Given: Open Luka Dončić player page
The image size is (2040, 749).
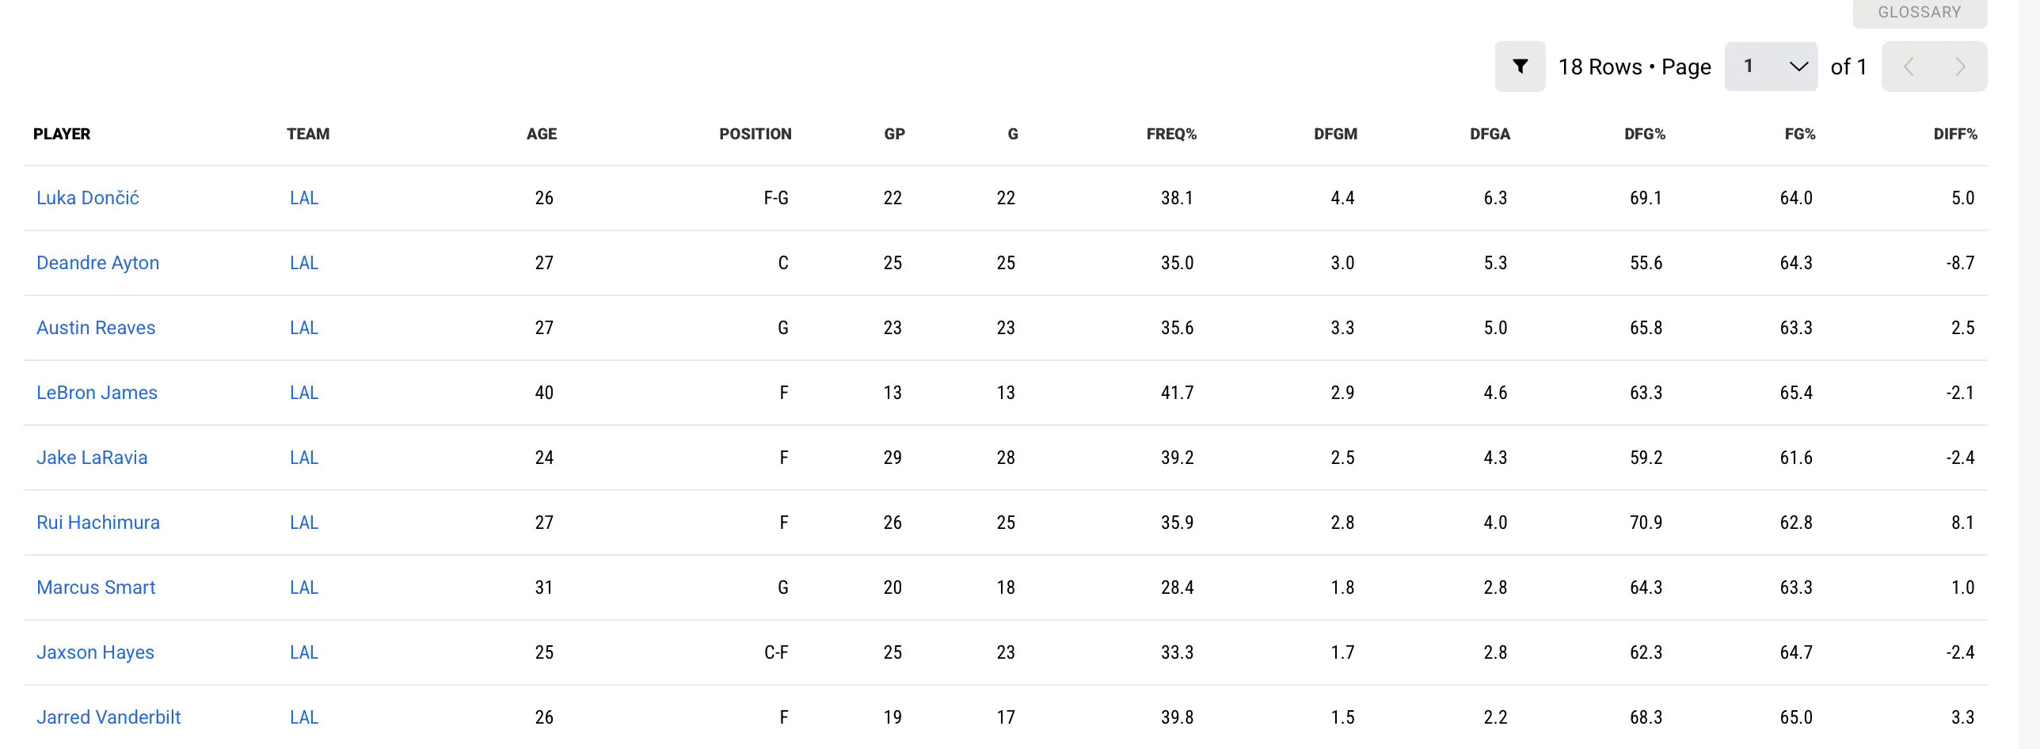Looking at the screenshot, I should click(88, 198).
